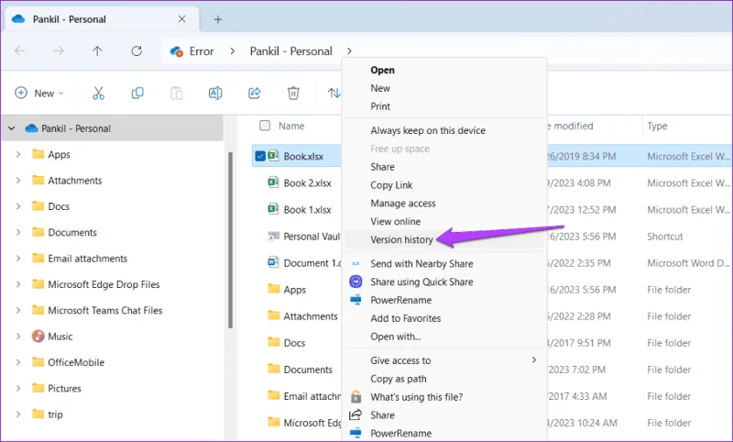Collapse the Pankil - Personal tree node
The image size is (733, 442).
[12, 128]
